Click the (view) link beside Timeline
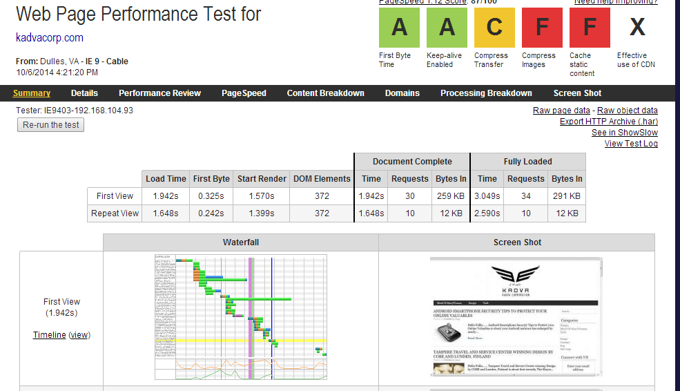 [x=79, y=334]
